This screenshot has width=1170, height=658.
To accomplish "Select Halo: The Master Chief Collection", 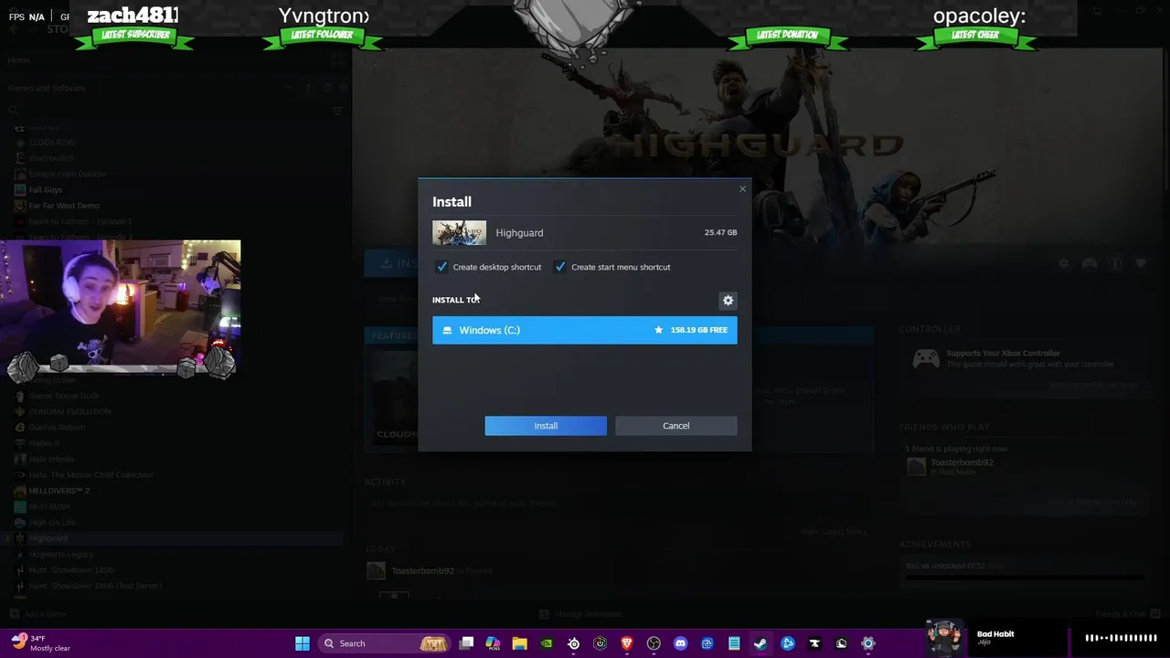I will (x=90, y=475).
